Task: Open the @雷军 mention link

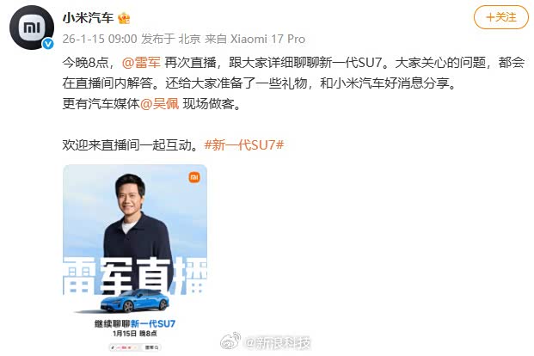Action: pyautogui.click(x=141, y=63)
